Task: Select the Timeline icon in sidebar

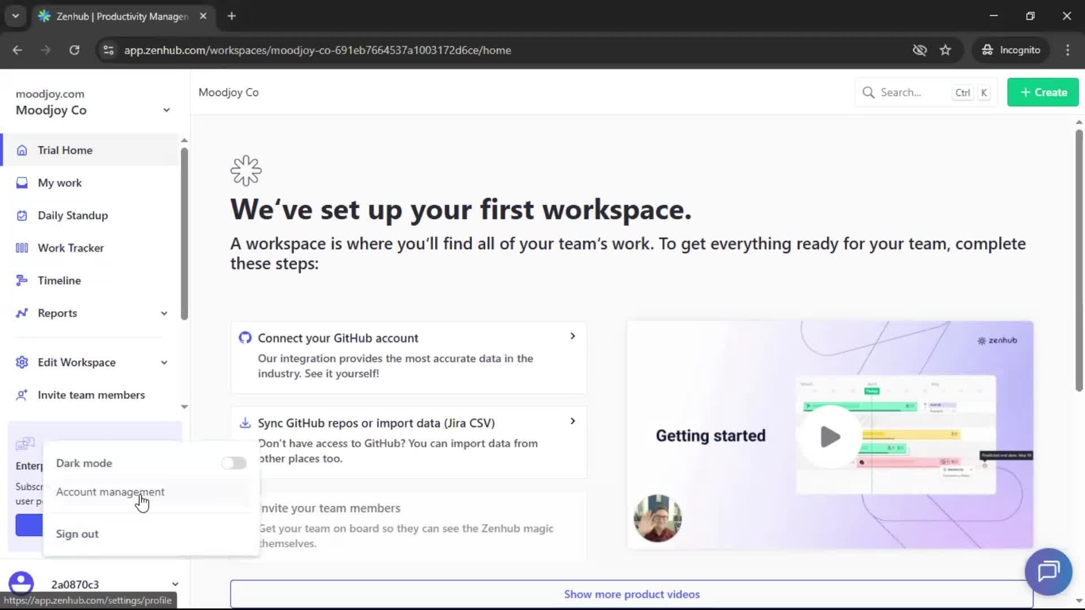Action: point(21,280)
